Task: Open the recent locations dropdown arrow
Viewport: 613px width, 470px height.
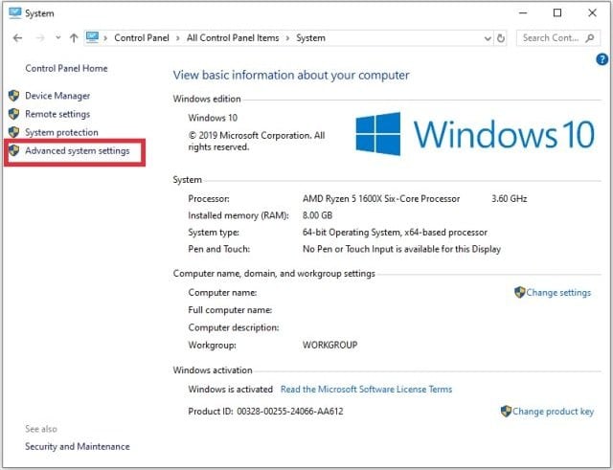Action: (x=58, y=38)
